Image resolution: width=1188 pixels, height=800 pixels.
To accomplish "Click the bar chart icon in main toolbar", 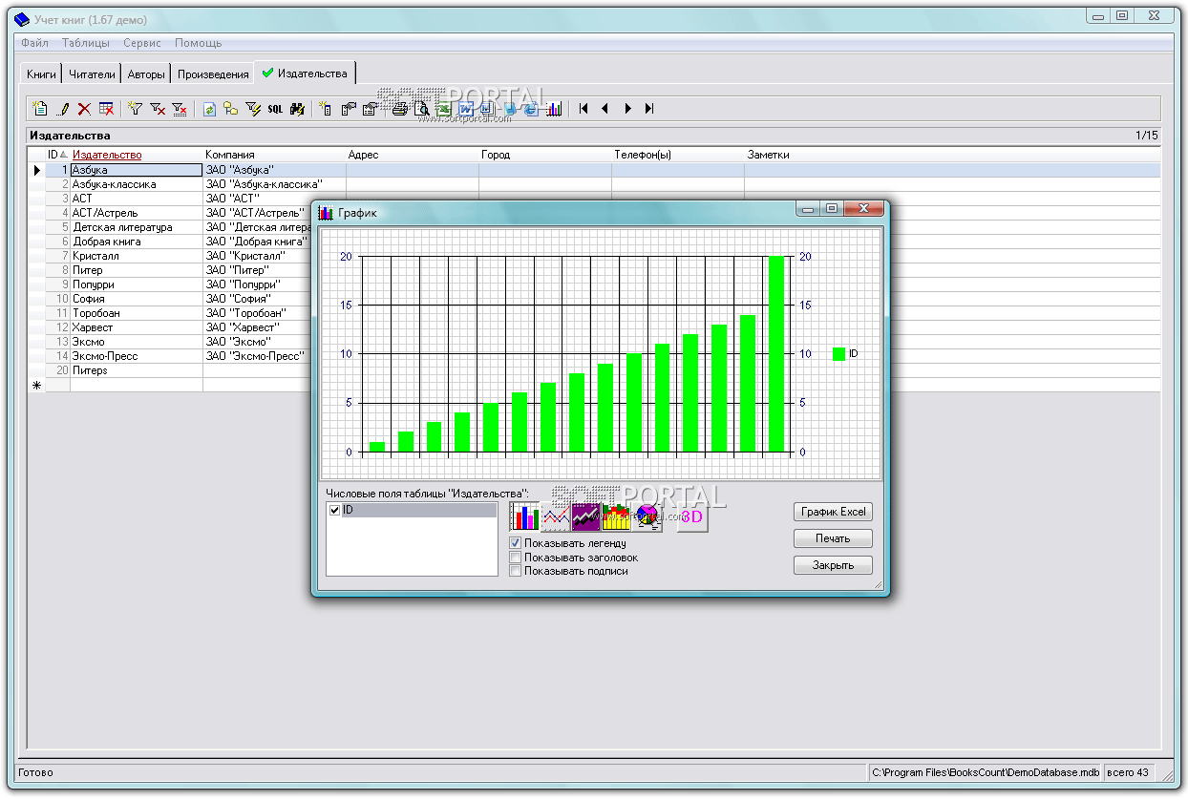I will pyautogui.click(x=554, y=109).
